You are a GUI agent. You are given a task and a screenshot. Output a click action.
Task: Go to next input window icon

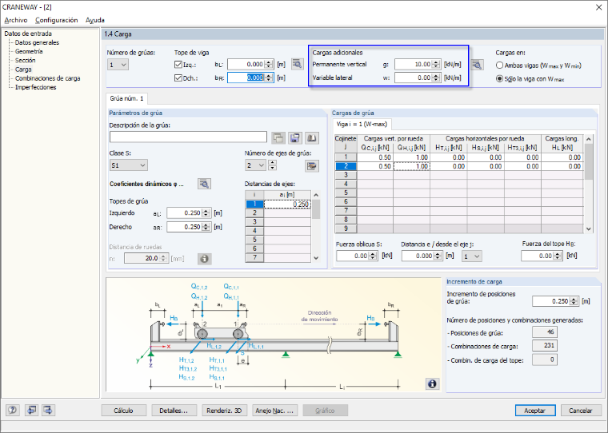coord(49,410)
